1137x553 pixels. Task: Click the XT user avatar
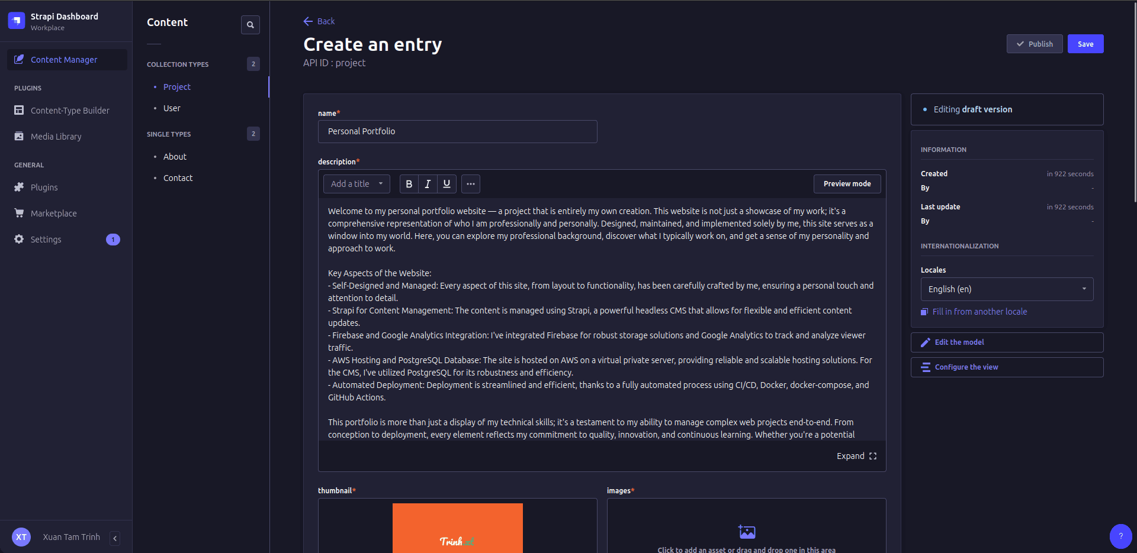click(x=21, y=537)
